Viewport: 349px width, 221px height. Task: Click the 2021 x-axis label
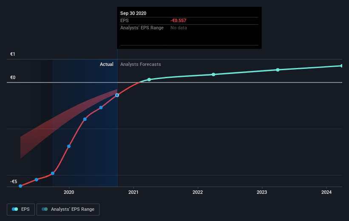pos(133,192)
